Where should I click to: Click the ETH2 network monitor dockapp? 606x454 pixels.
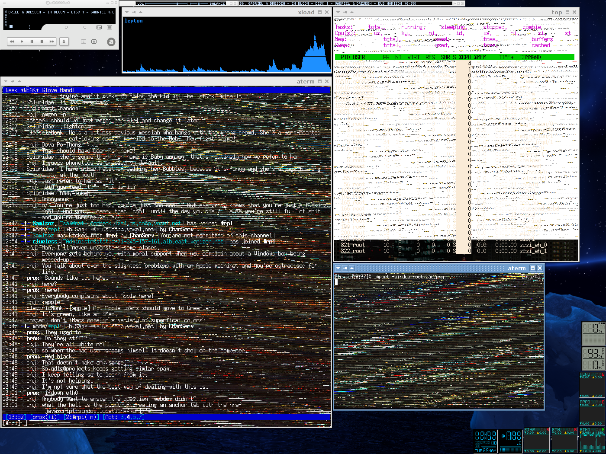click(536, 440)
